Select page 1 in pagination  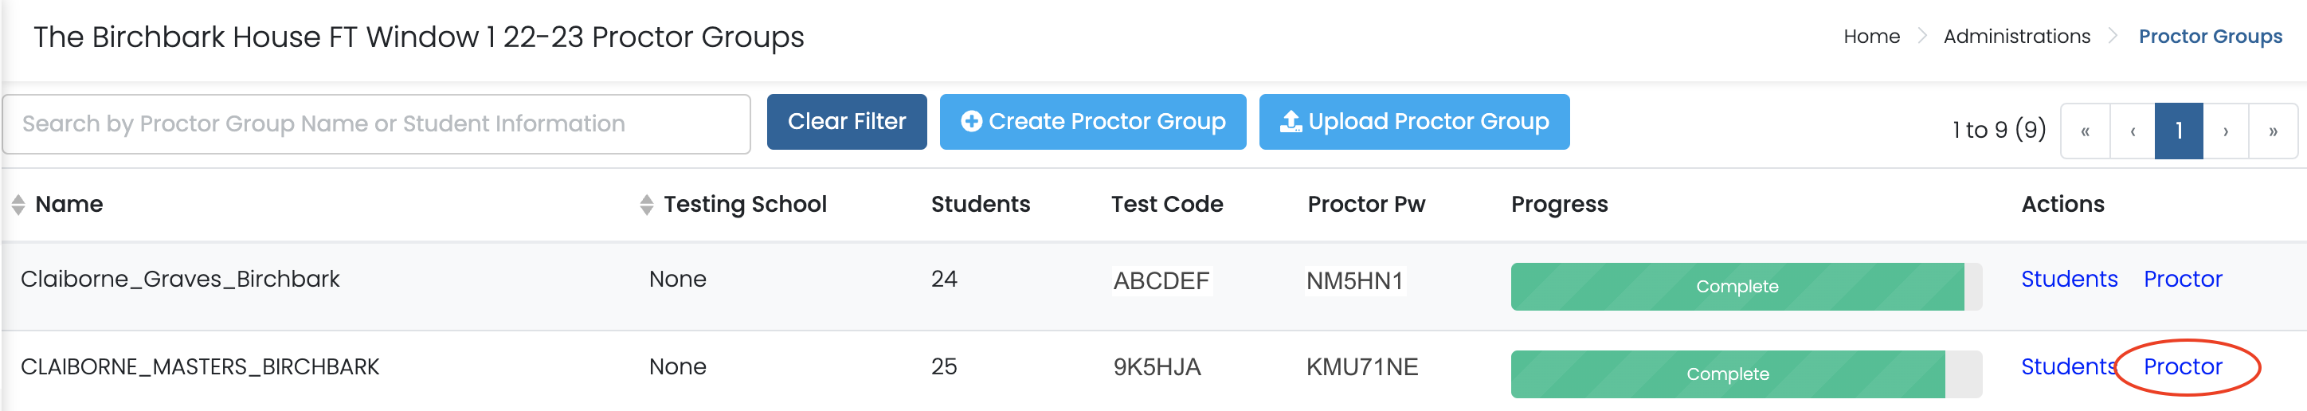[x=2178, y=131]
